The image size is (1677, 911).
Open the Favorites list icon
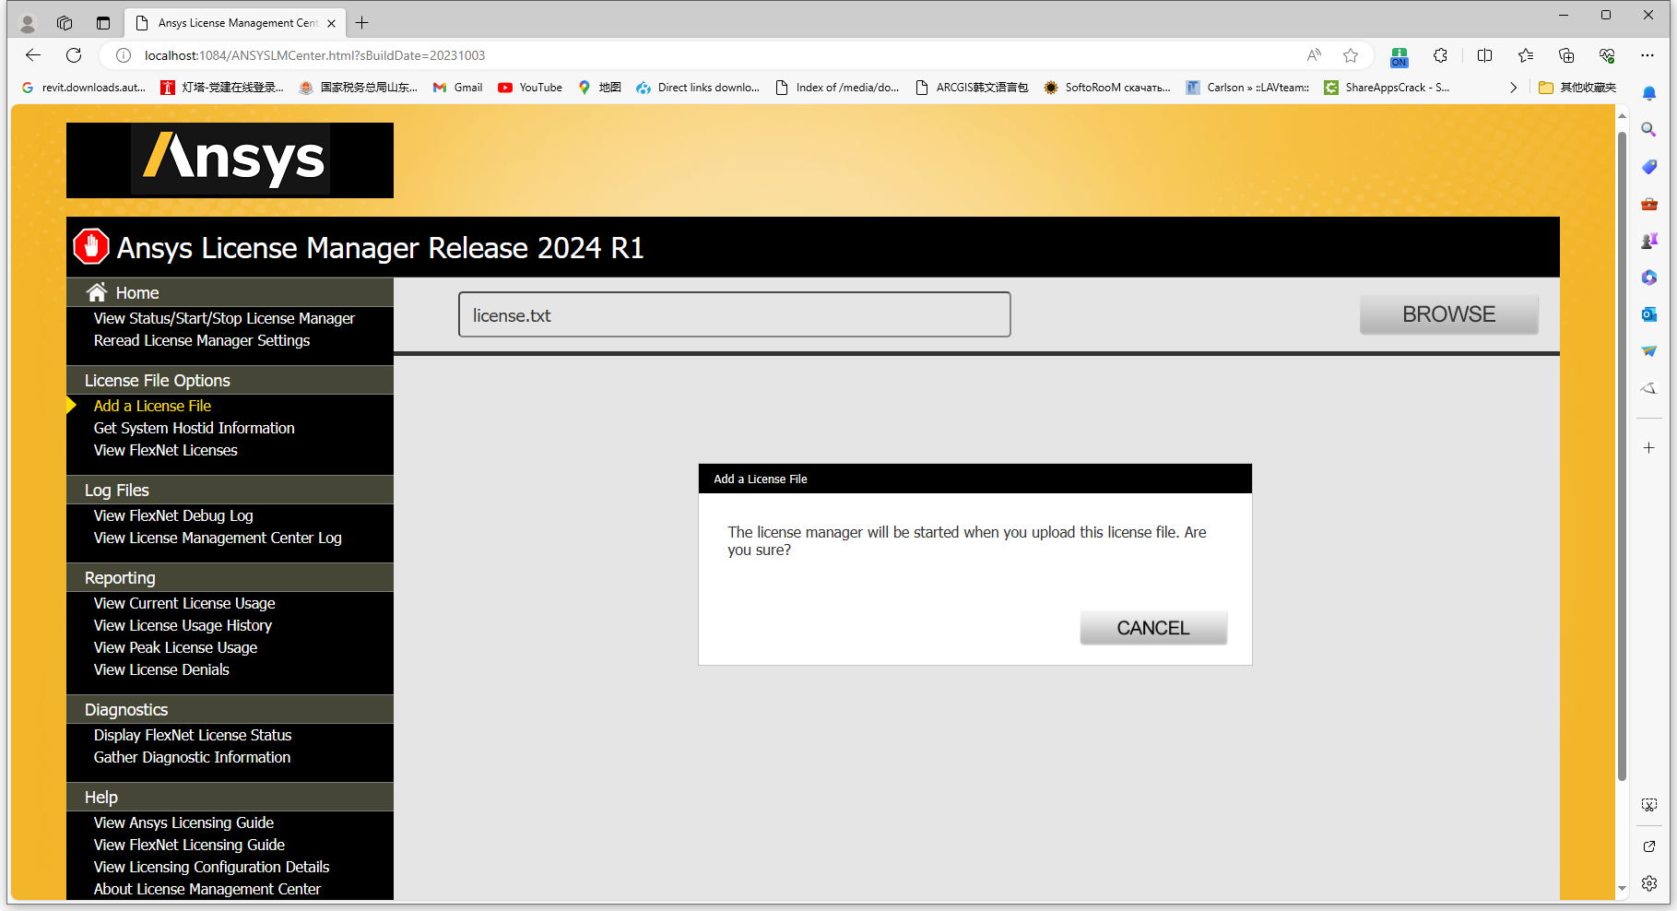tap(1526, 55)
